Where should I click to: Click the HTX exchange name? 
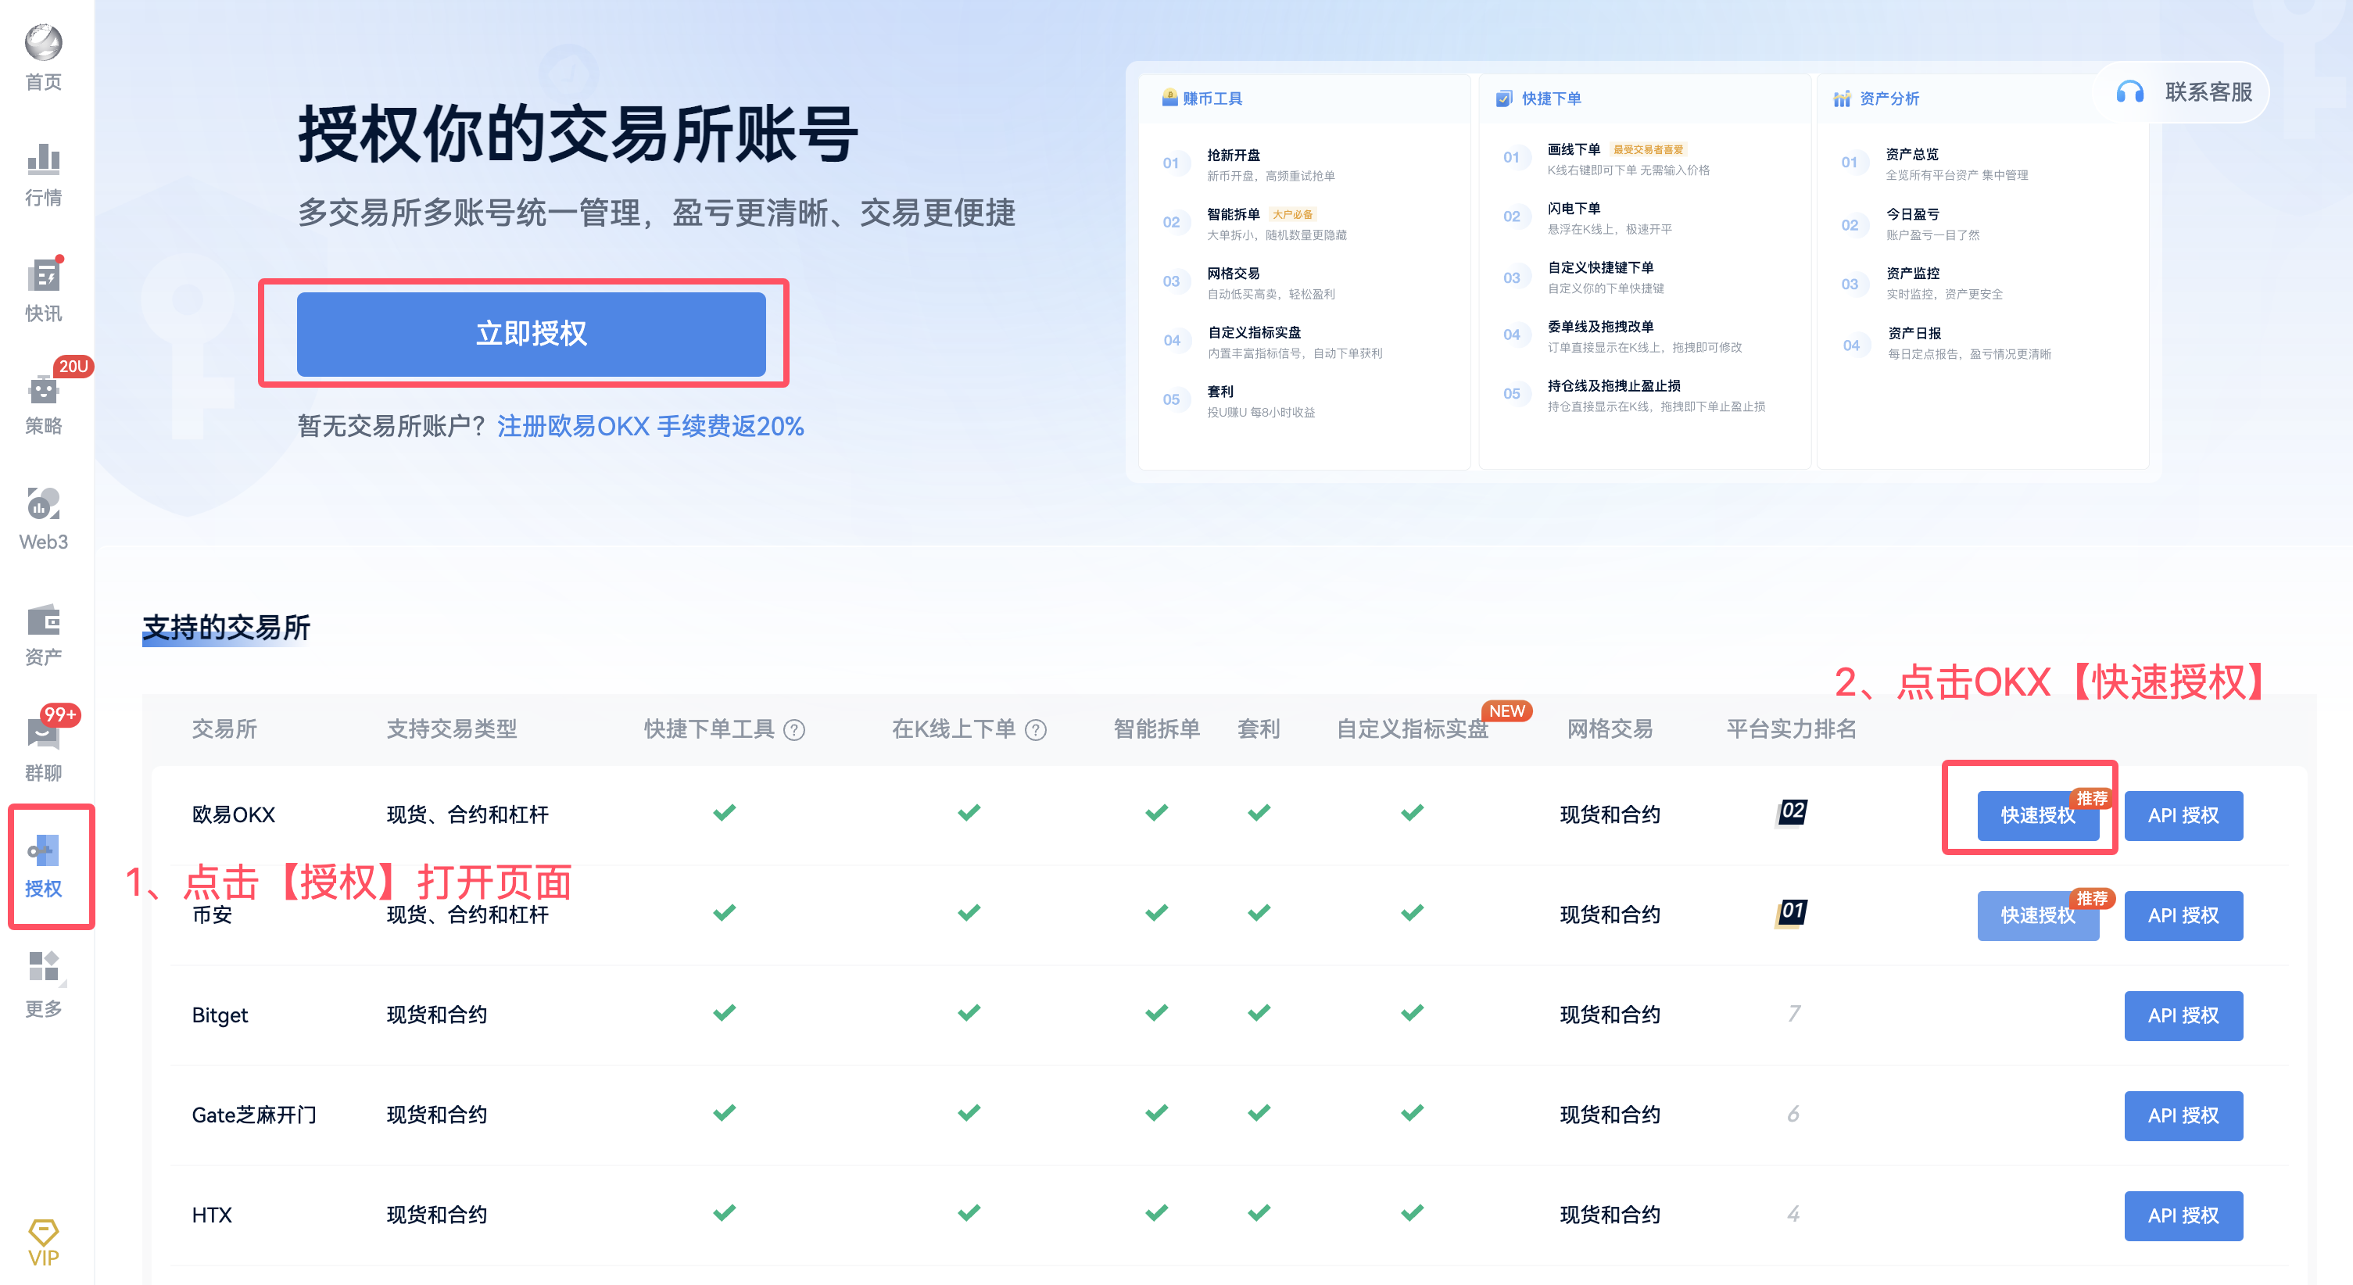point(212,1215)
